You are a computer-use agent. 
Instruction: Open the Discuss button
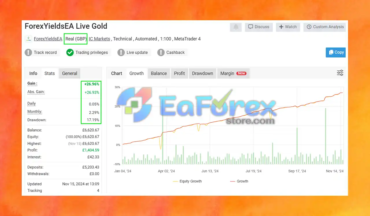click(259, 27)
